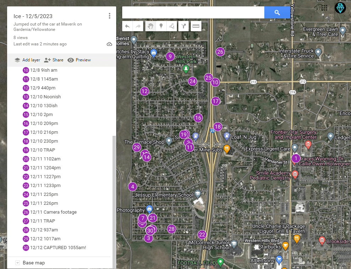Viewport: 351px width, 269px height.
Task: Click the blue search button
Action: [x=277, y=13]
